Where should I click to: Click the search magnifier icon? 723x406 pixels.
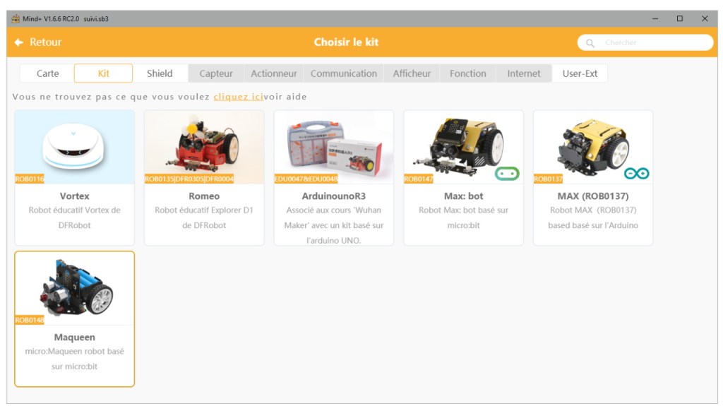[x=590, y=43]
